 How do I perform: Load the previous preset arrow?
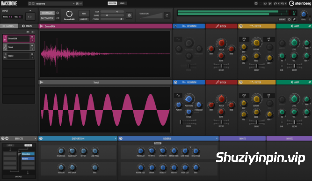tap(30, 4)
